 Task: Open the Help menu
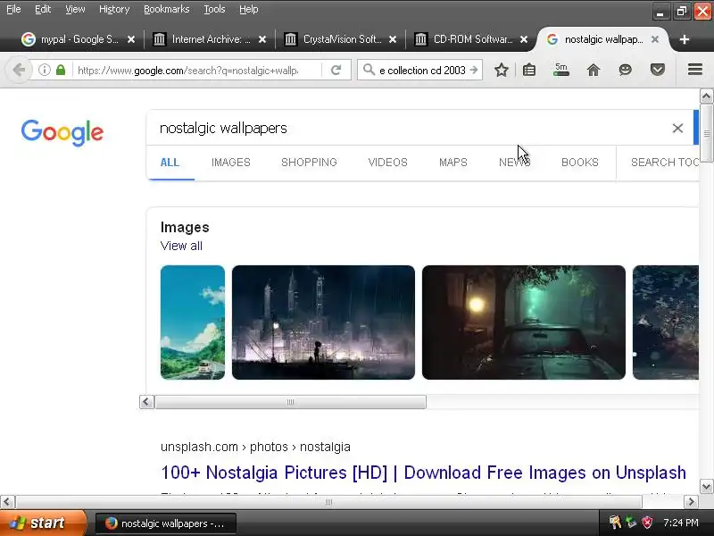pos(249,9)
